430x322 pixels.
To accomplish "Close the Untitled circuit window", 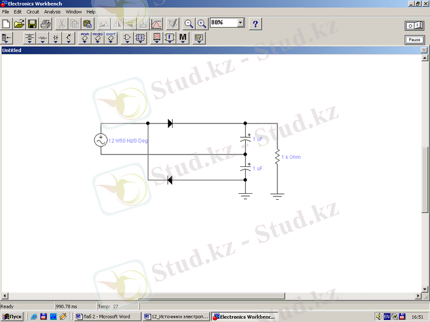I will [x=424, y=50].
